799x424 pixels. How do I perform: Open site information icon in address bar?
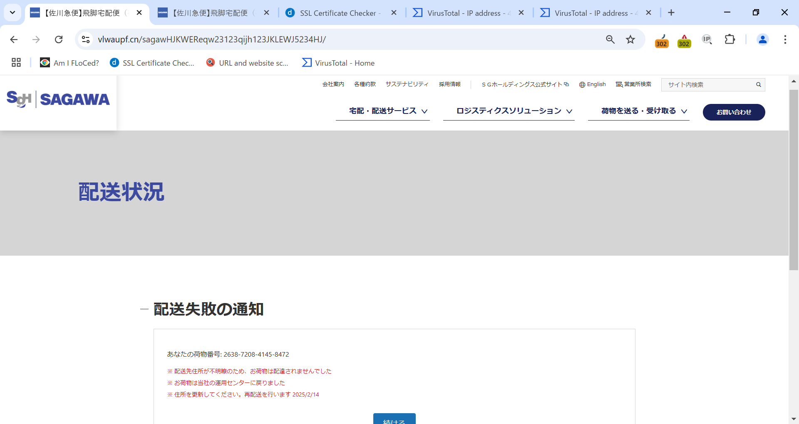coord(86,39)
